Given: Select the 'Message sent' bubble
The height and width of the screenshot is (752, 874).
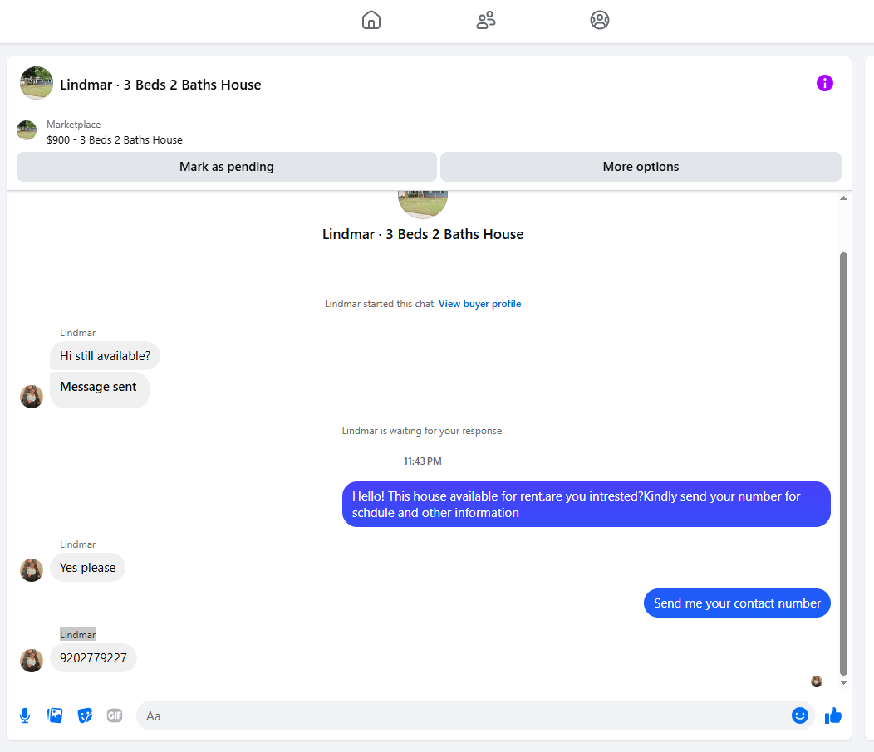Looking at the screenshot, I should click(x=99, y=390).
